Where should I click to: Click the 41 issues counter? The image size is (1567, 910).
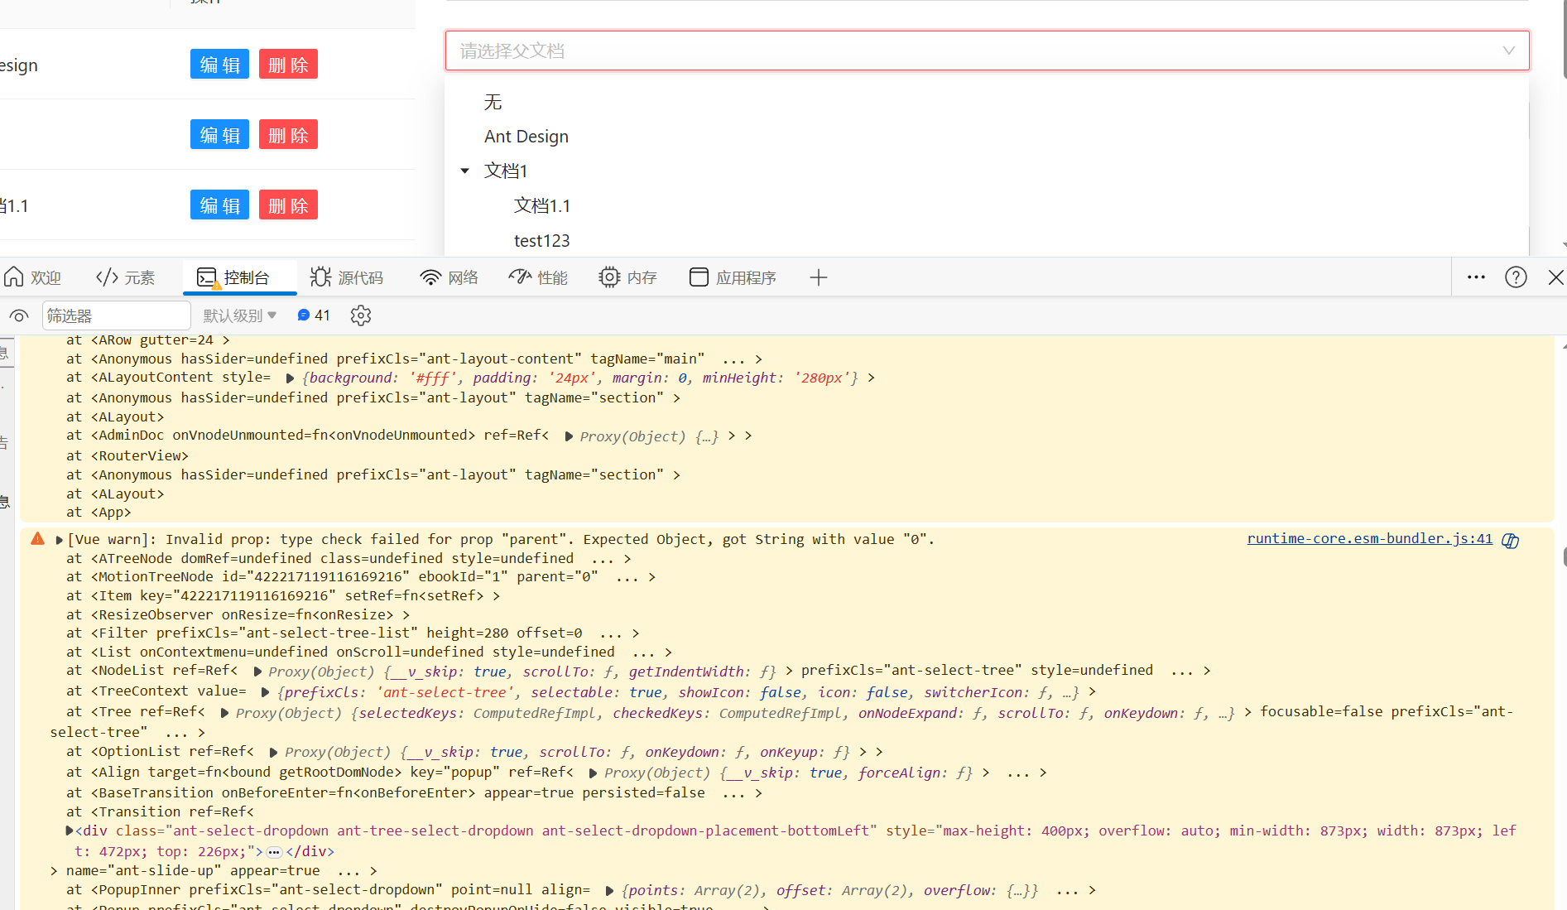314,315
